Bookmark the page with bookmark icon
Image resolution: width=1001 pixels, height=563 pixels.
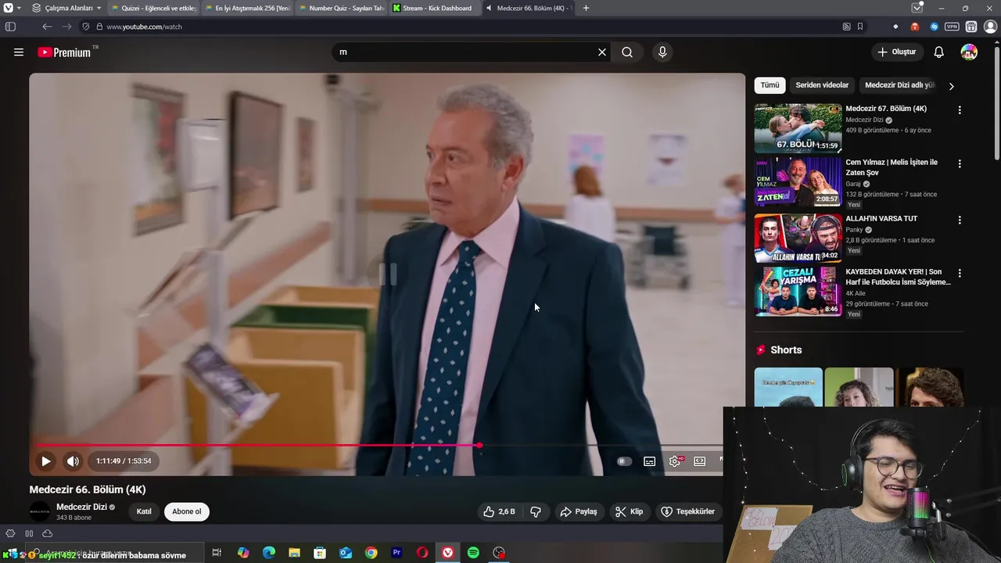[x=860, y=27]
